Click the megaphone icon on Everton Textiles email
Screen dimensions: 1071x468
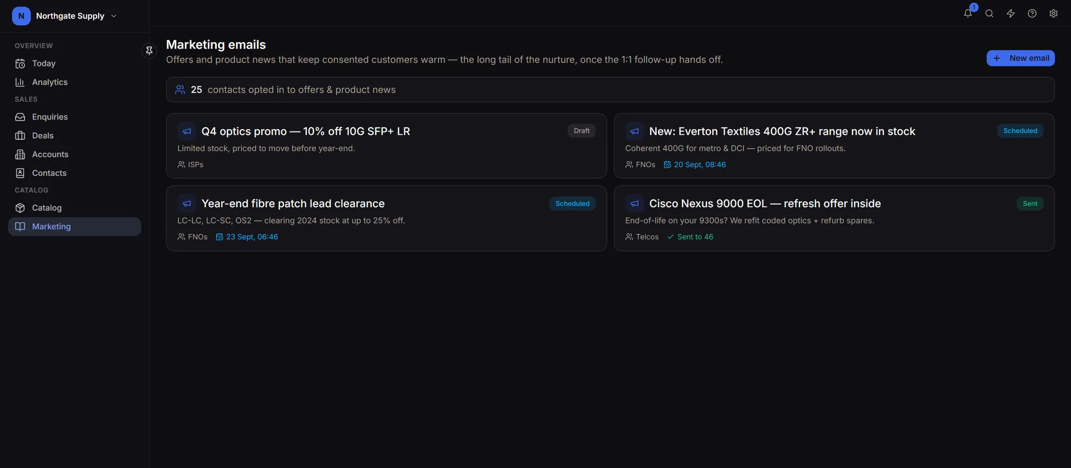click(x=634, y=131)
